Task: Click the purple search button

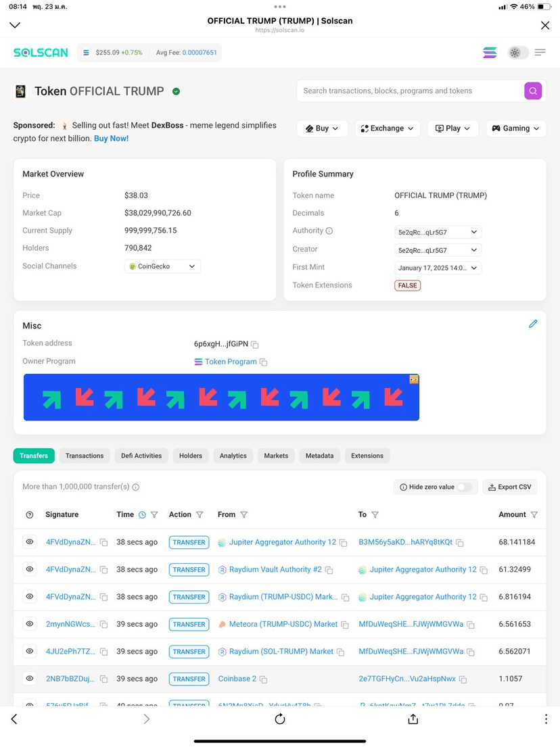Action: (533, 91)
